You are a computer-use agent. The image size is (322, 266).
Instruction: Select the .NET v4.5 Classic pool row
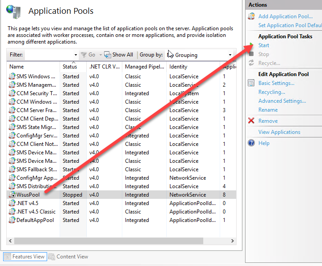[x=36, y=212]
